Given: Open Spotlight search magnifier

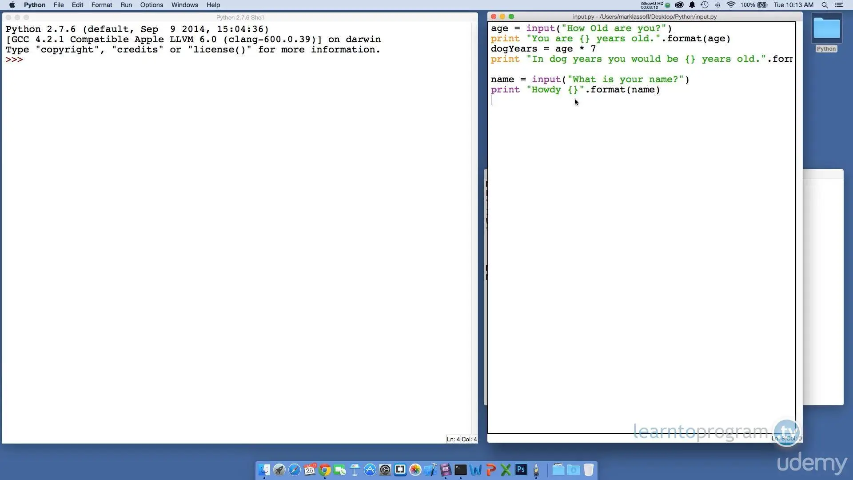Looking at the screenshot, I should tap(825, 5).
